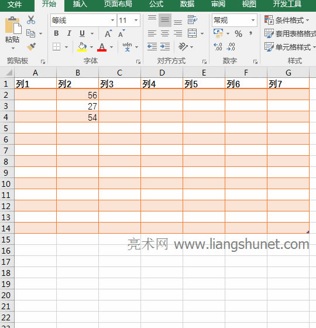Expand the fill color dropdown arrow
This screenshot has width=316, height=328.
pyautogui.click(x=91, y=47)
